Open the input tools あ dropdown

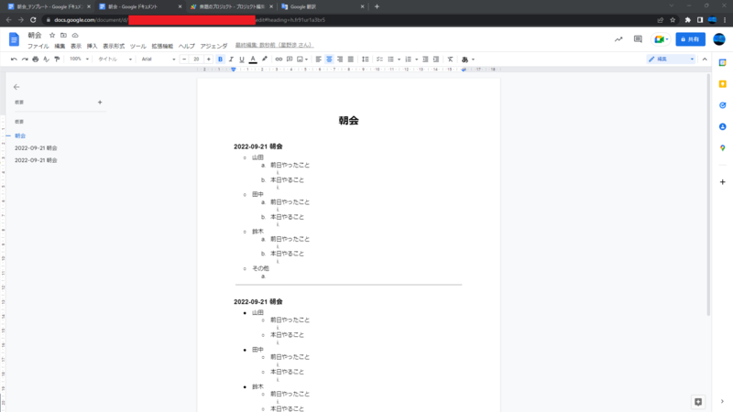pyautogui.click(x=468, y=60)
